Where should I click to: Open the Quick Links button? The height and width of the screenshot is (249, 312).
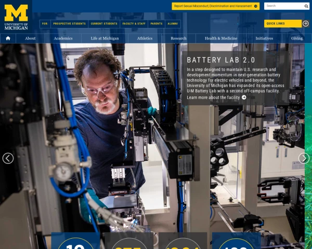coord(283,24)
